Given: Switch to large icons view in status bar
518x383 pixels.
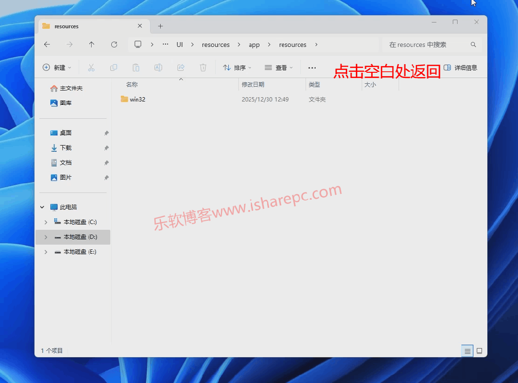Looking at the screenshot, I should [x=479, y=351].
